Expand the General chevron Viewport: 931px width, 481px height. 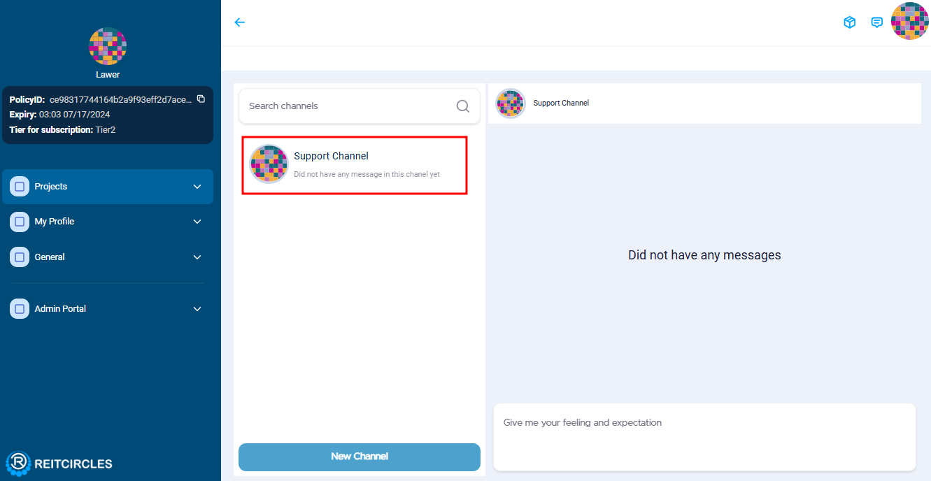(197, 257)
